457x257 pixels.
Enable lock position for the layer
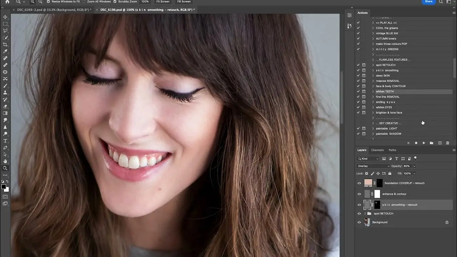click(378, 173)
